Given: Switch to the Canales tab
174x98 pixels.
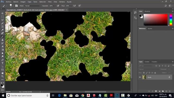Looking at the screenshot, I should pos(147,62).
